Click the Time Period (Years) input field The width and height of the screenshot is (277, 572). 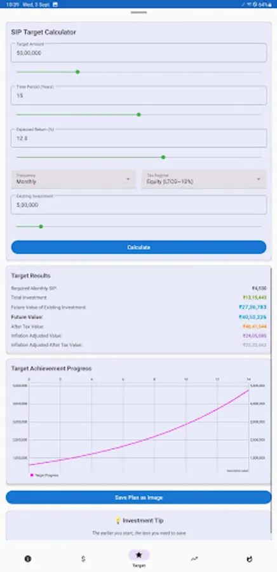click(139, 95)
